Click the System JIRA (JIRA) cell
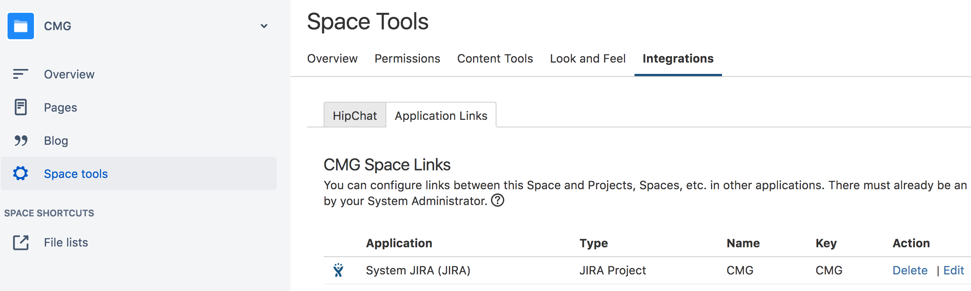This screenshot has width=971, height=291. [418, 270]
